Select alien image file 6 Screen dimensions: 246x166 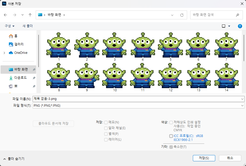198,47
